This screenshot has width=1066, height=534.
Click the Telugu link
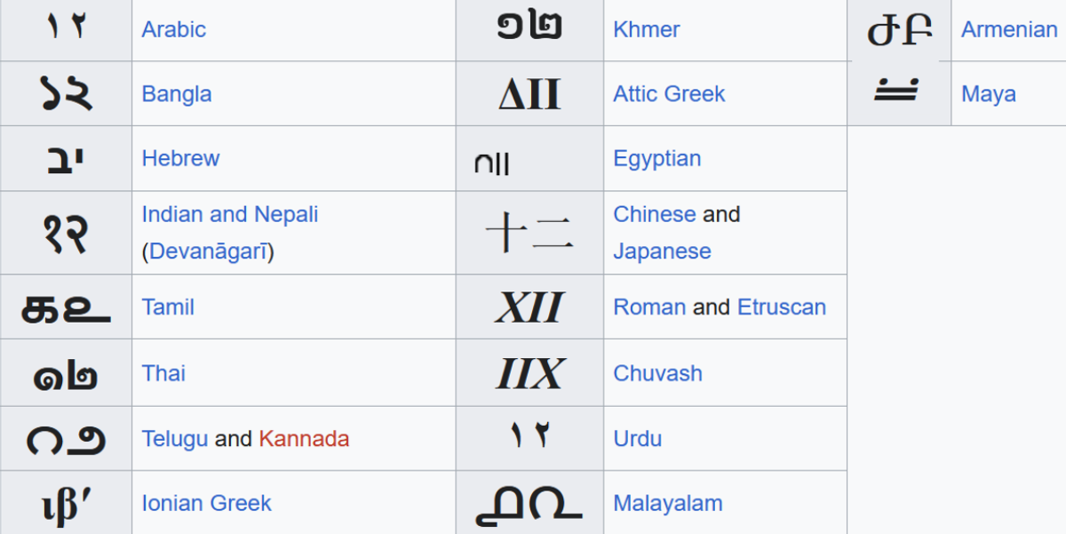pyautogui.click(x=174, y=439)
